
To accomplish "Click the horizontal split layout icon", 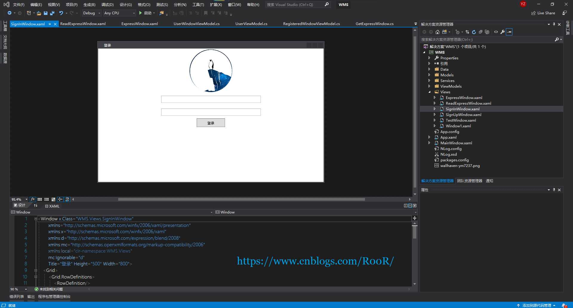I will [x=410, y=205].
